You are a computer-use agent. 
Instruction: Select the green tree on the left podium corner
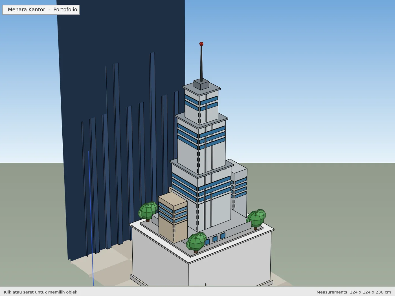pos(148,211)
